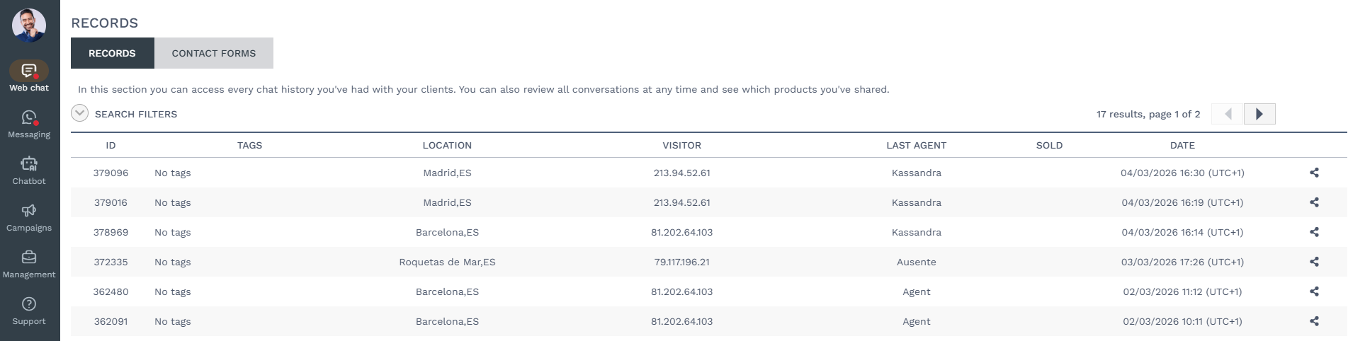Open record ID 379016
This screenshot has height=341, width=1348.
click(x=111, y=202)
